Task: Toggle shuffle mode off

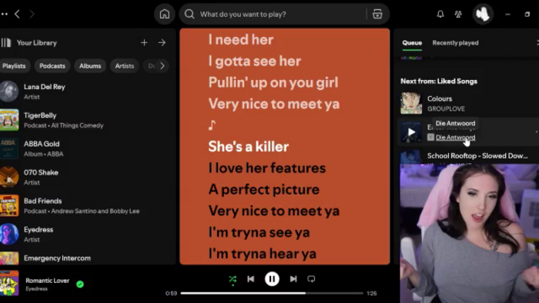Action: pos(233,280)
